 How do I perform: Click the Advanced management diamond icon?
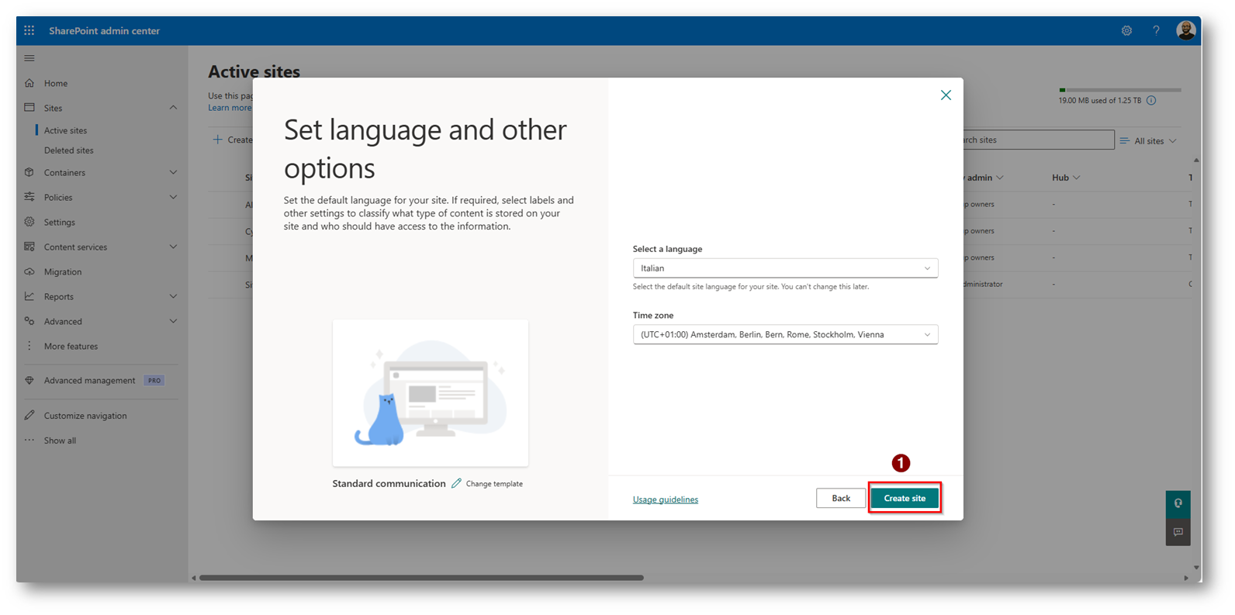click(29, 380)
